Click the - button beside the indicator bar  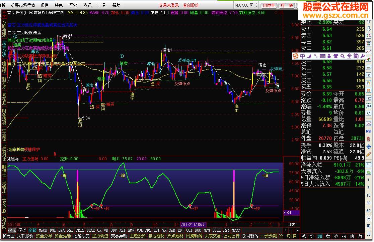[291, 230]
